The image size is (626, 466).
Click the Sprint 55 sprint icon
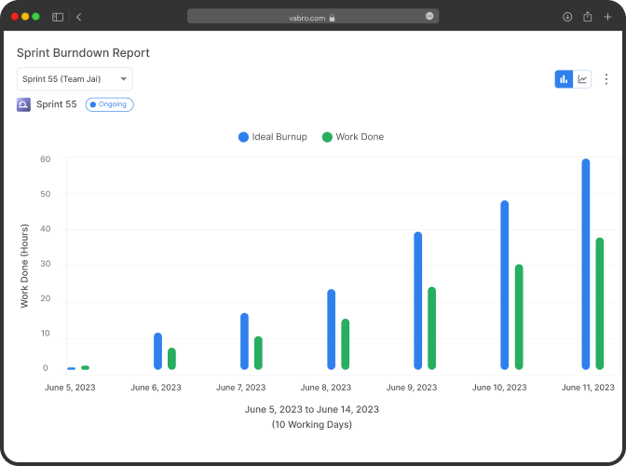tap(24, 104)
